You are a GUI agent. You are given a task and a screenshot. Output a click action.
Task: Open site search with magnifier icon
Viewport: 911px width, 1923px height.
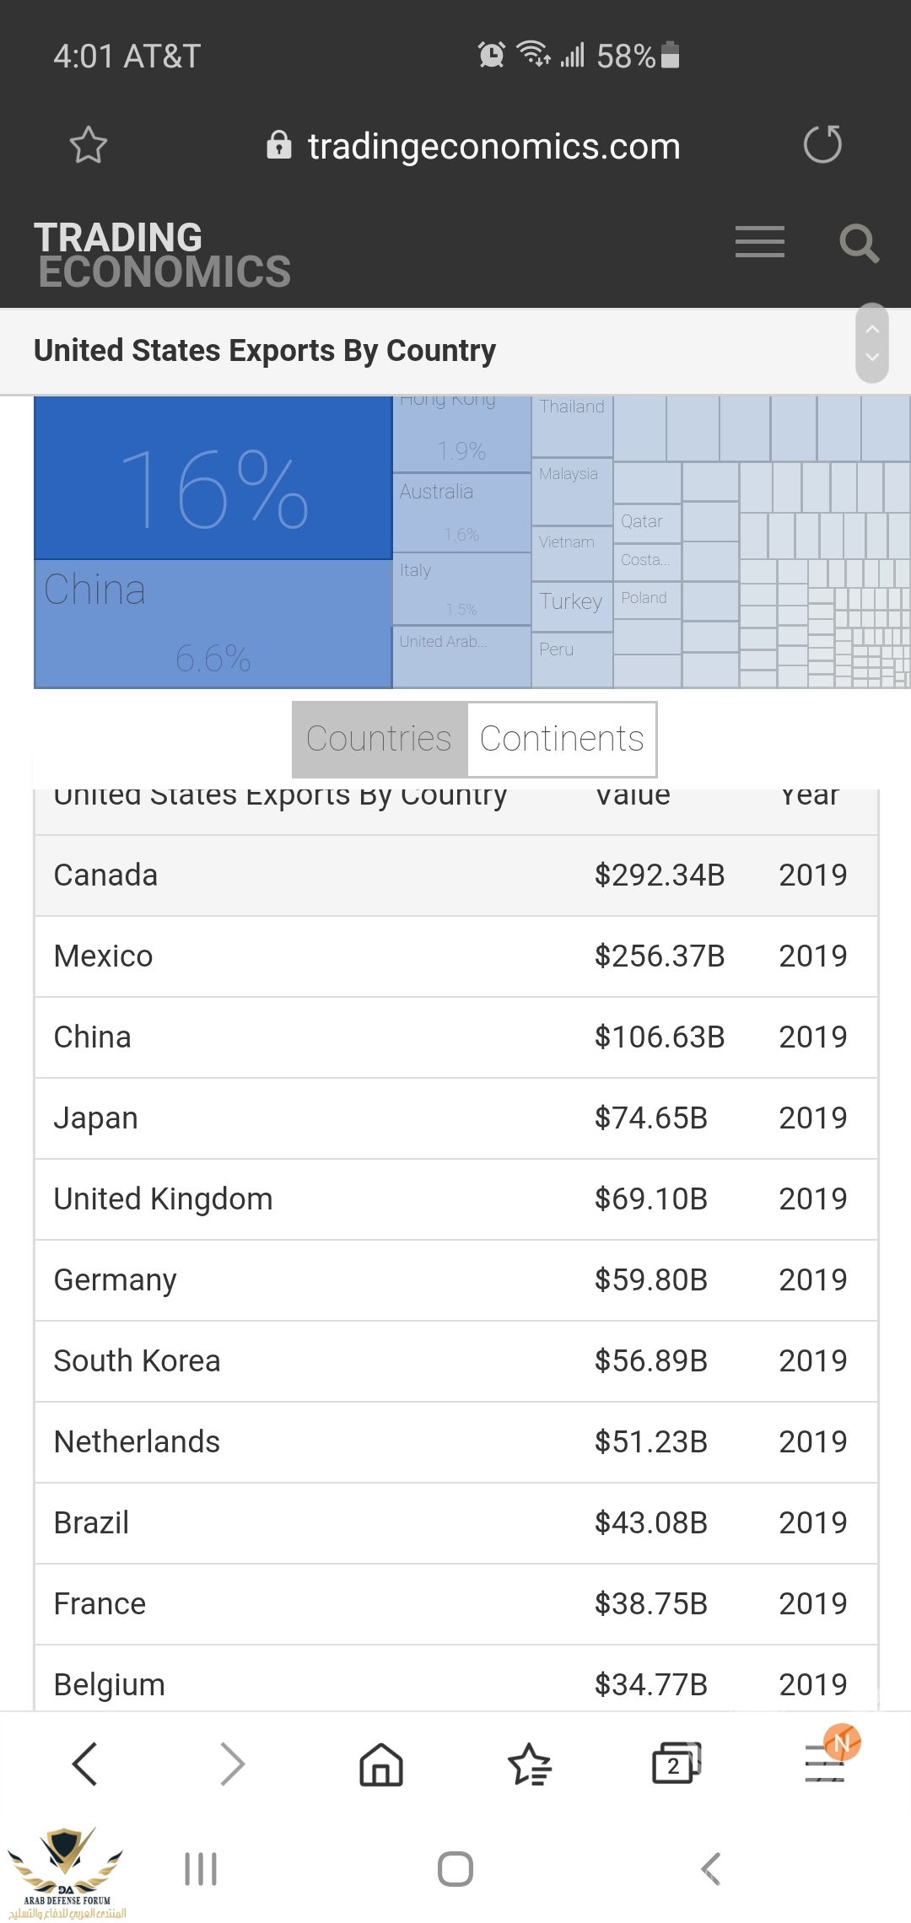click(859, 244)
